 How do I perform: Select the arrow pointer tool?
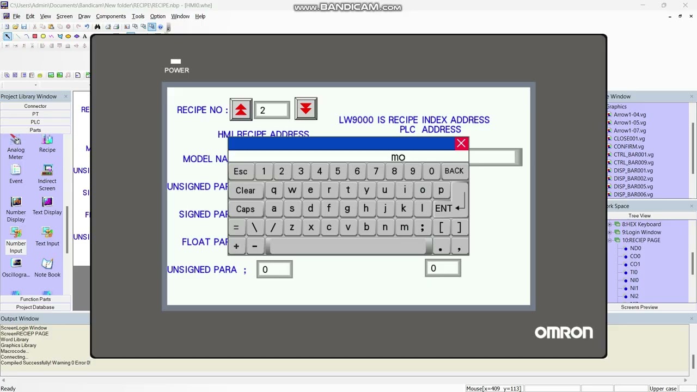click(x=8, y=36)
